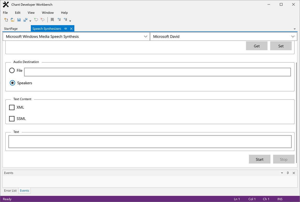The image size is (300, 202).
Task: Select File as the audio destination
Action: click(x=12, y=70)
